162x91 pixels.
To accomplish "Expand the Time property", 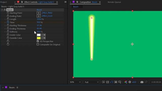I will (x=5, y=22).
